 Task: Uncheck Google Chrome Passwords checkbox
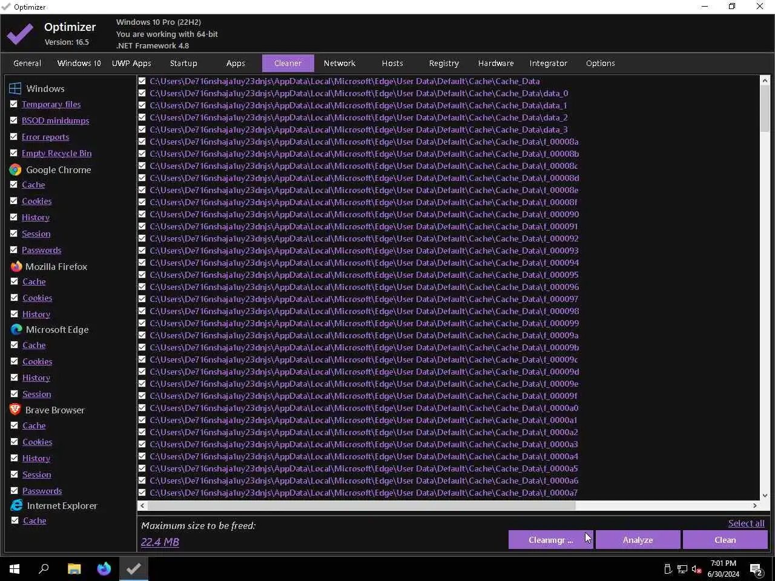pos(13,250)
